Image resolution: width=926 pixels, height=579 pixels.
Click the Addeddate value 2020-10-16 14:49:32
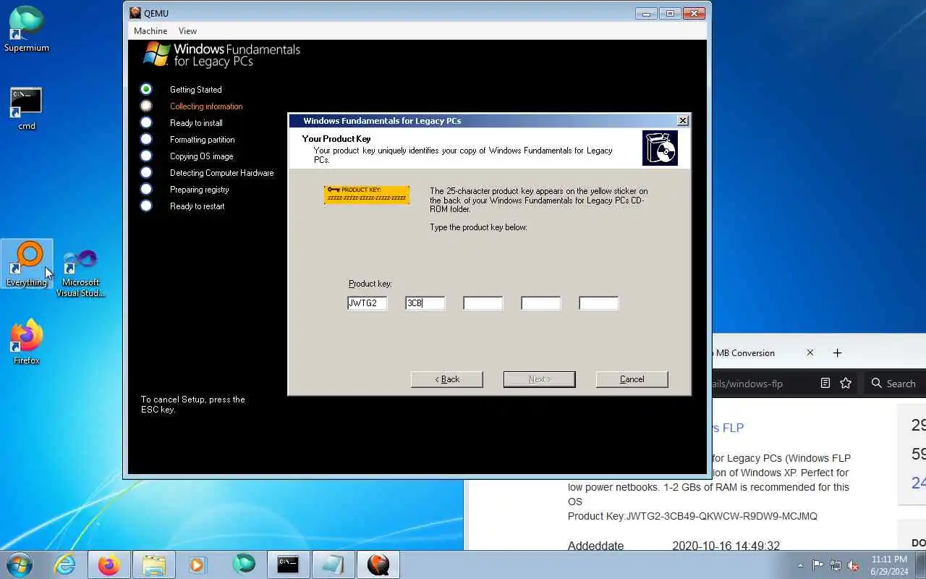point(726,546)
